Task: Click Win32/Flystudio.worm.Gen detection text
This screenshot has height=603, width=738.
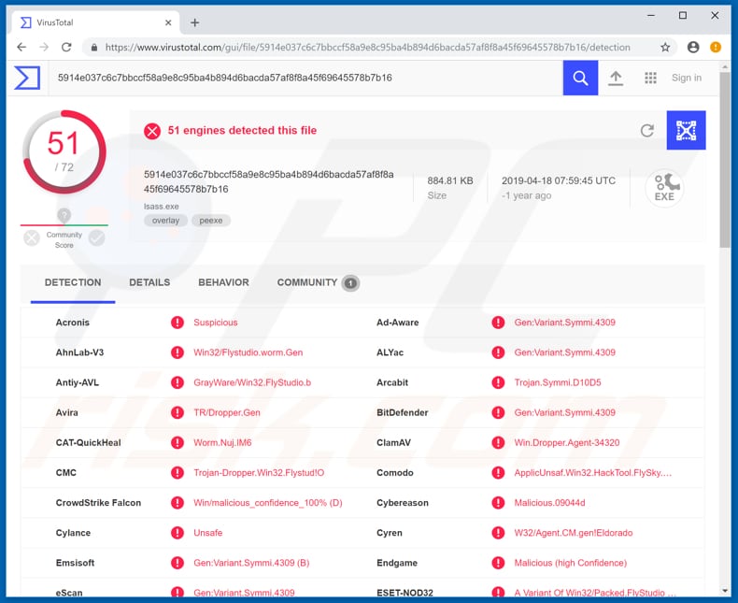Action: [x=248, y=352]
